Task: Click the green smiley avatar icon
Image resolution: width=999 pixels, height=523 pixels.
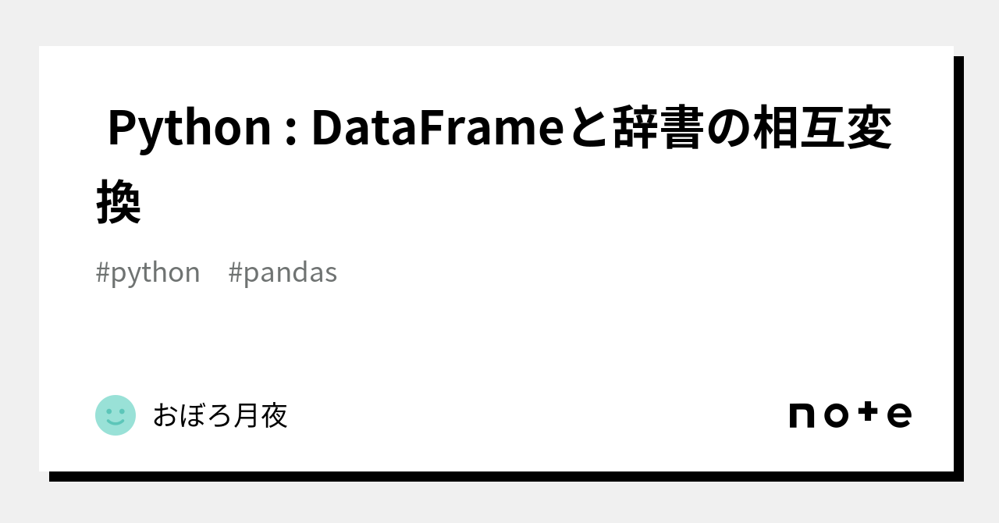Action: point(116,415)
